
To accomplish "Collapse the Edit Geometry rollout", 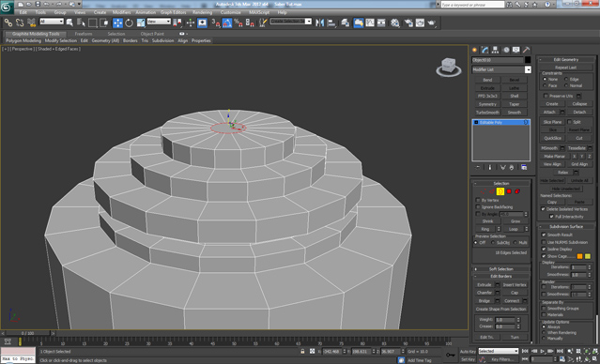I will 566,59.
